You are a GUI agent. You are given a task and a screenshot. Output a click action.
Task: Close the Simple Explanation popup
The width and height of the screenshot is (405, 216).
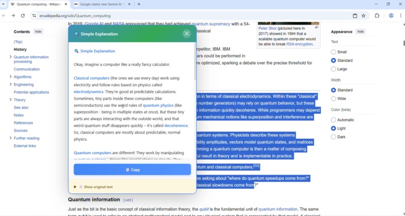[186, 34]
